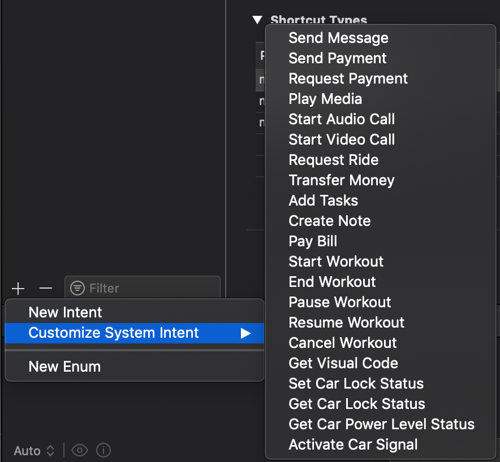Image resolution: width=500 pixels, height=462 pixels.
Task: Select New Enum from the menu
Action: click(64, 367)
